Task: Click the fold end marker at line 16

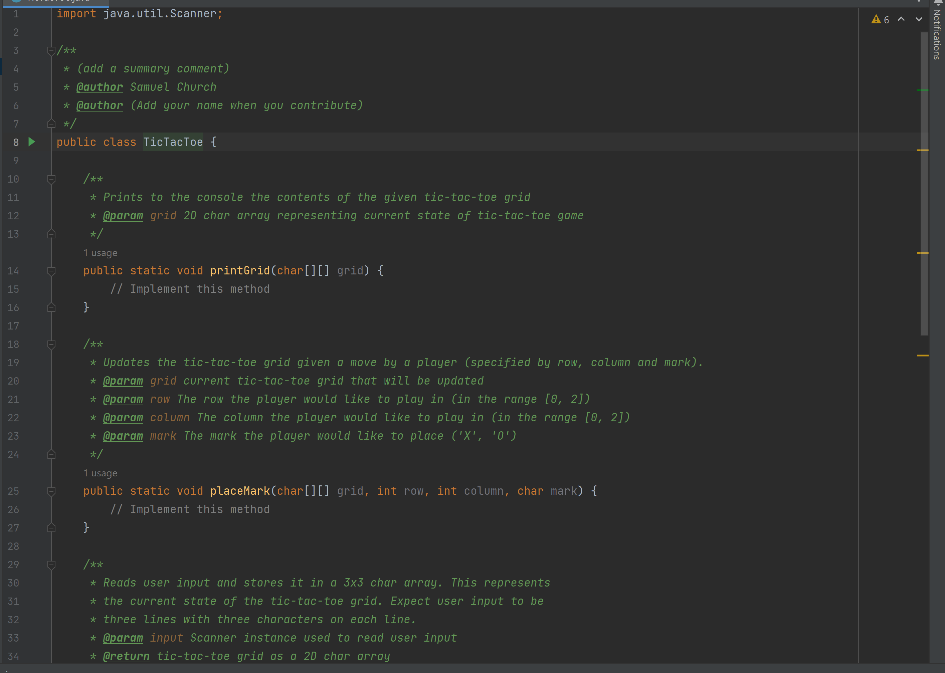Action: click(51, 307)
